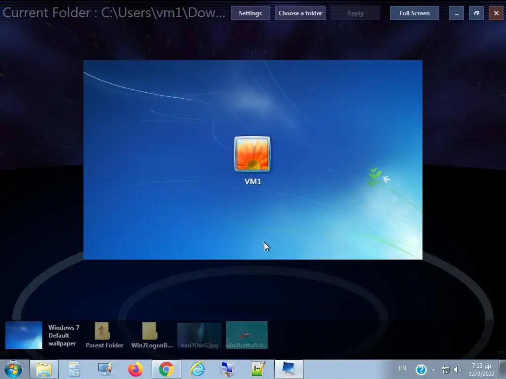Click Choose a folder button
Screen dimensions: 506x379
300,13
